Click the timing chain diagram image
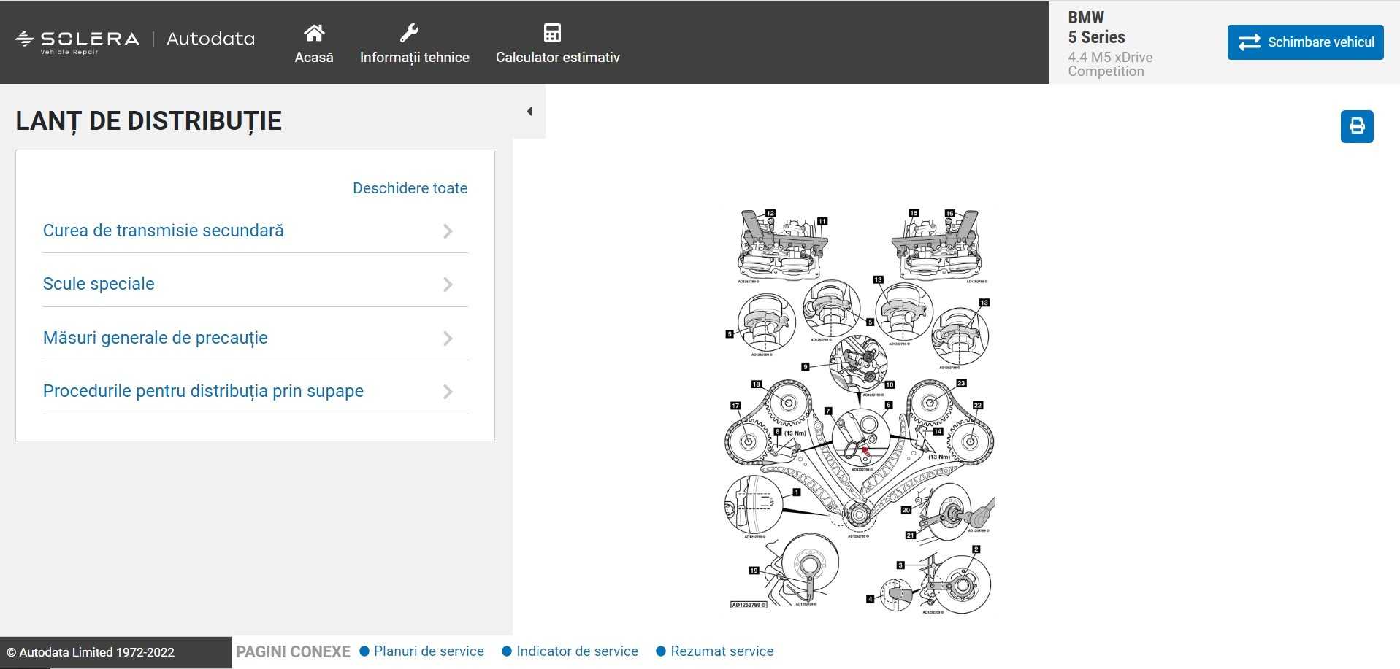The width and height of the screenshot is (1400, 669). coord(860,410)
